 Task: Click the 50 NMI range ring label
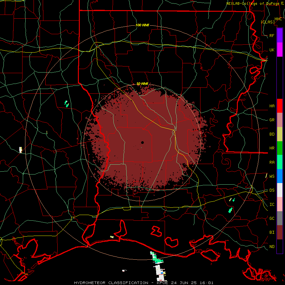[x=142, y=84]
